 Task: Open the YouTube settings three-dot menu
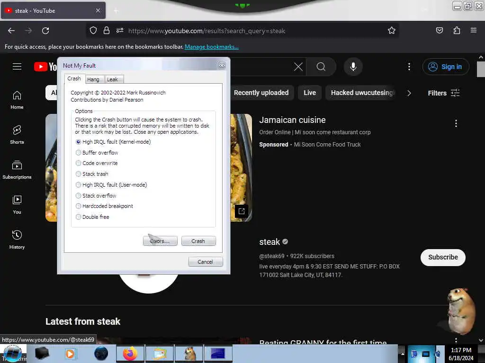click(409, 67)
